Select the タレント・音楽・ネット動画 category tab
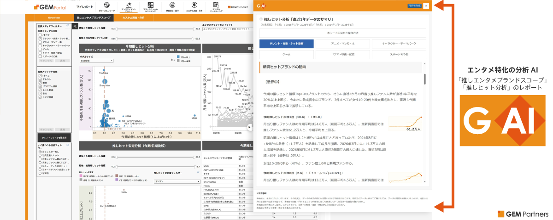553x220 pixels. [x=287, y=44]
